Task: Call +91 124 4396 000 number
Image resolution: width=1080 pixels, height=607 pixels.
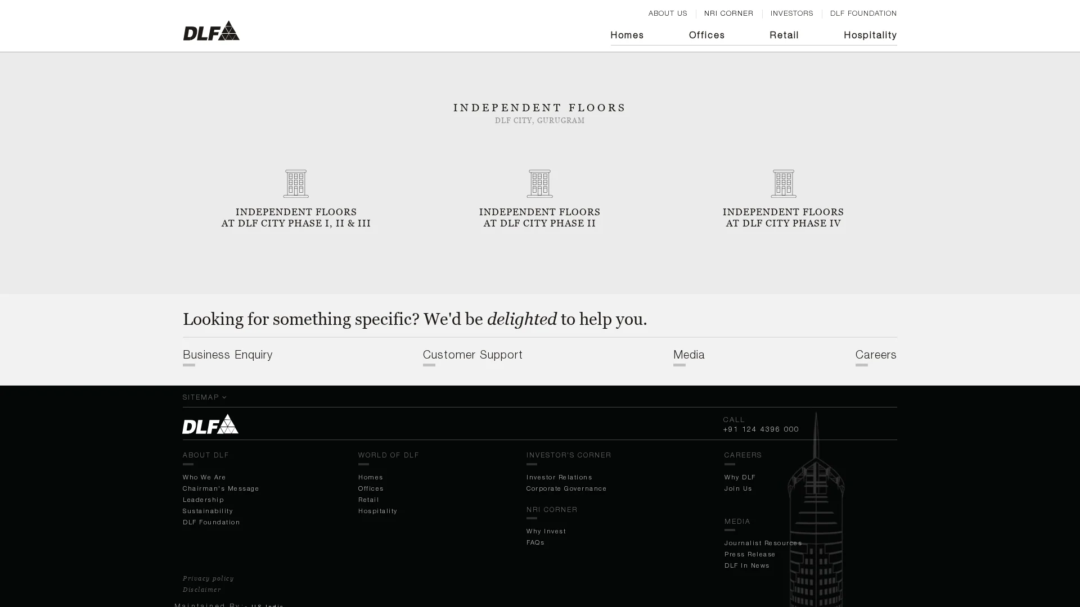Action: tap(761, 429)
